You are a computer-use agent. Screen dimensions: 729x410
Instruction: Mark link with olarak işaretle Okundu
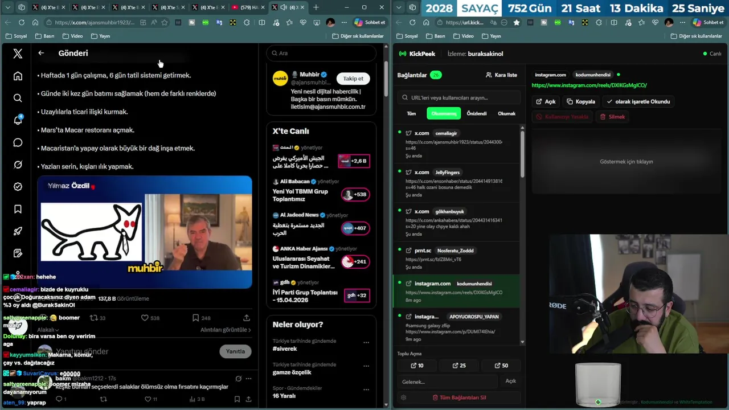(x=638, y=101)
